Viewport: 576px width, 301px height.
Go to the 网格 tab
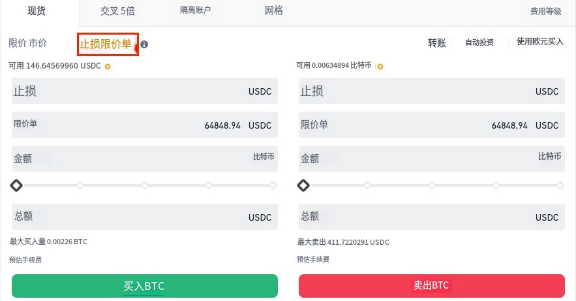pyautogui.click(x=274, y=11)
